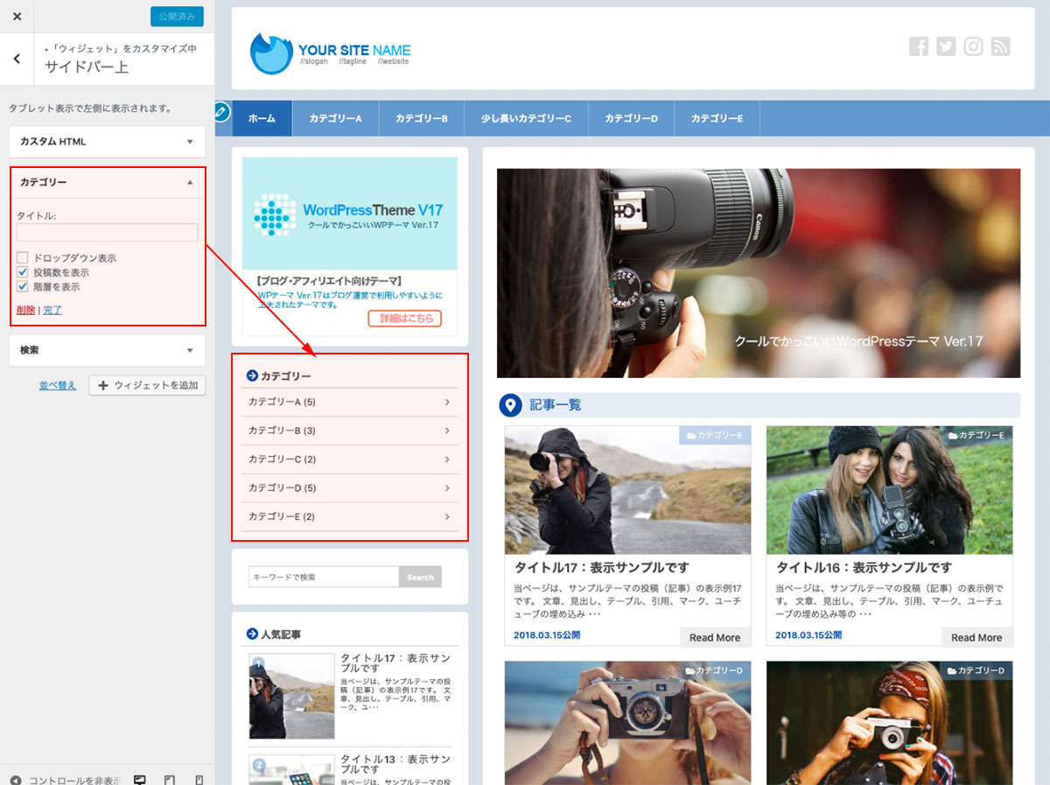Screen dimensions: 1050x785
Task: Close the customizer with the X icon
Action: pyautogui.click(x=17, y=17)
